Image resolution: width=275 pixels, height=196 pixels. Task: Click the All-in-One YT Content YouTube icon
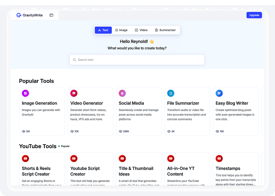170,158
